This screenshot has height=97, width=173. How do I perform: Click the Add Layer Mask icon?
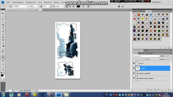point(155,90)
